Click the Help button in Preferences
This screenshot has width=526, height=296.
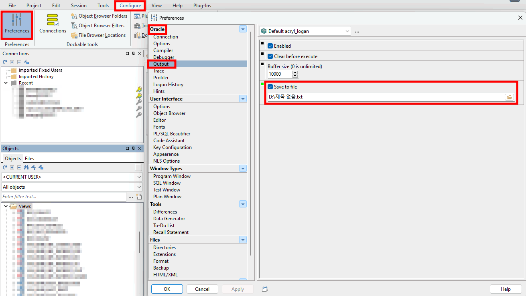tap(506, 289)
